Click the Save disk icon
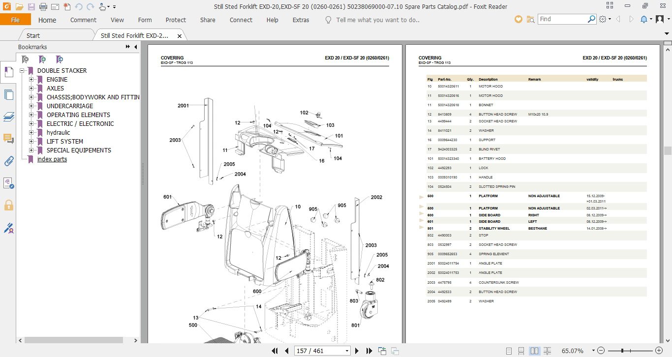Image resolution: width=672 pixels, height=357 pixels. (31, 7)
